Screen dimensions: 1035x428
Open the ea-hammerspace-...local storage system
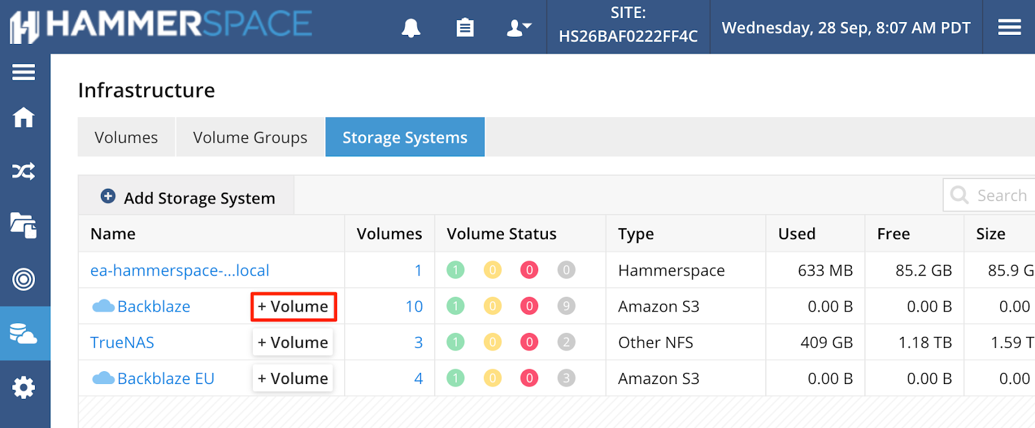[x=180, y=270]
